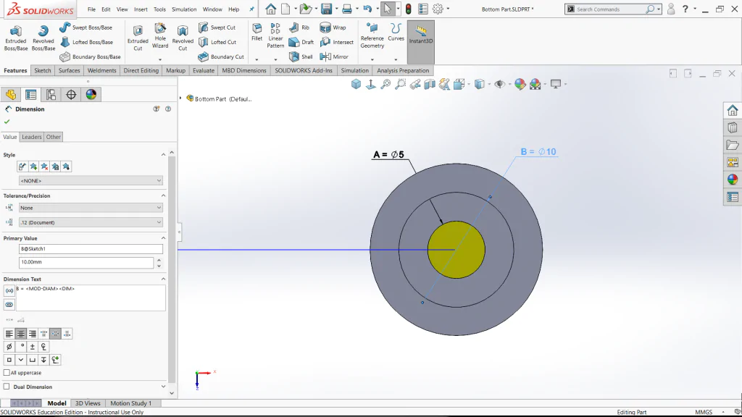Open the ConfigurationManager panel tab

(x=51, y=95)
